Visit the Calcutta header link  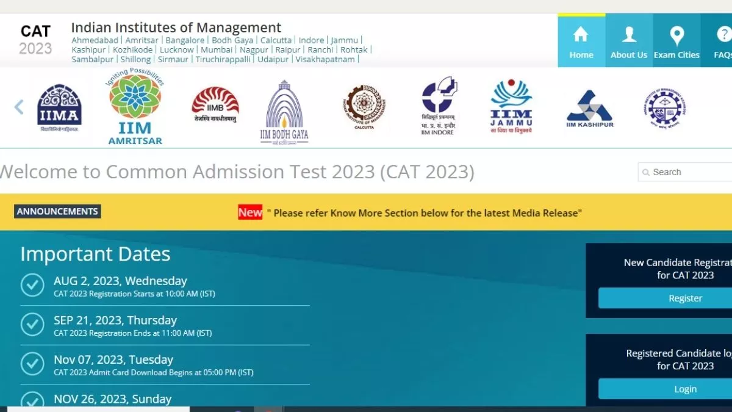pos(276,40)
